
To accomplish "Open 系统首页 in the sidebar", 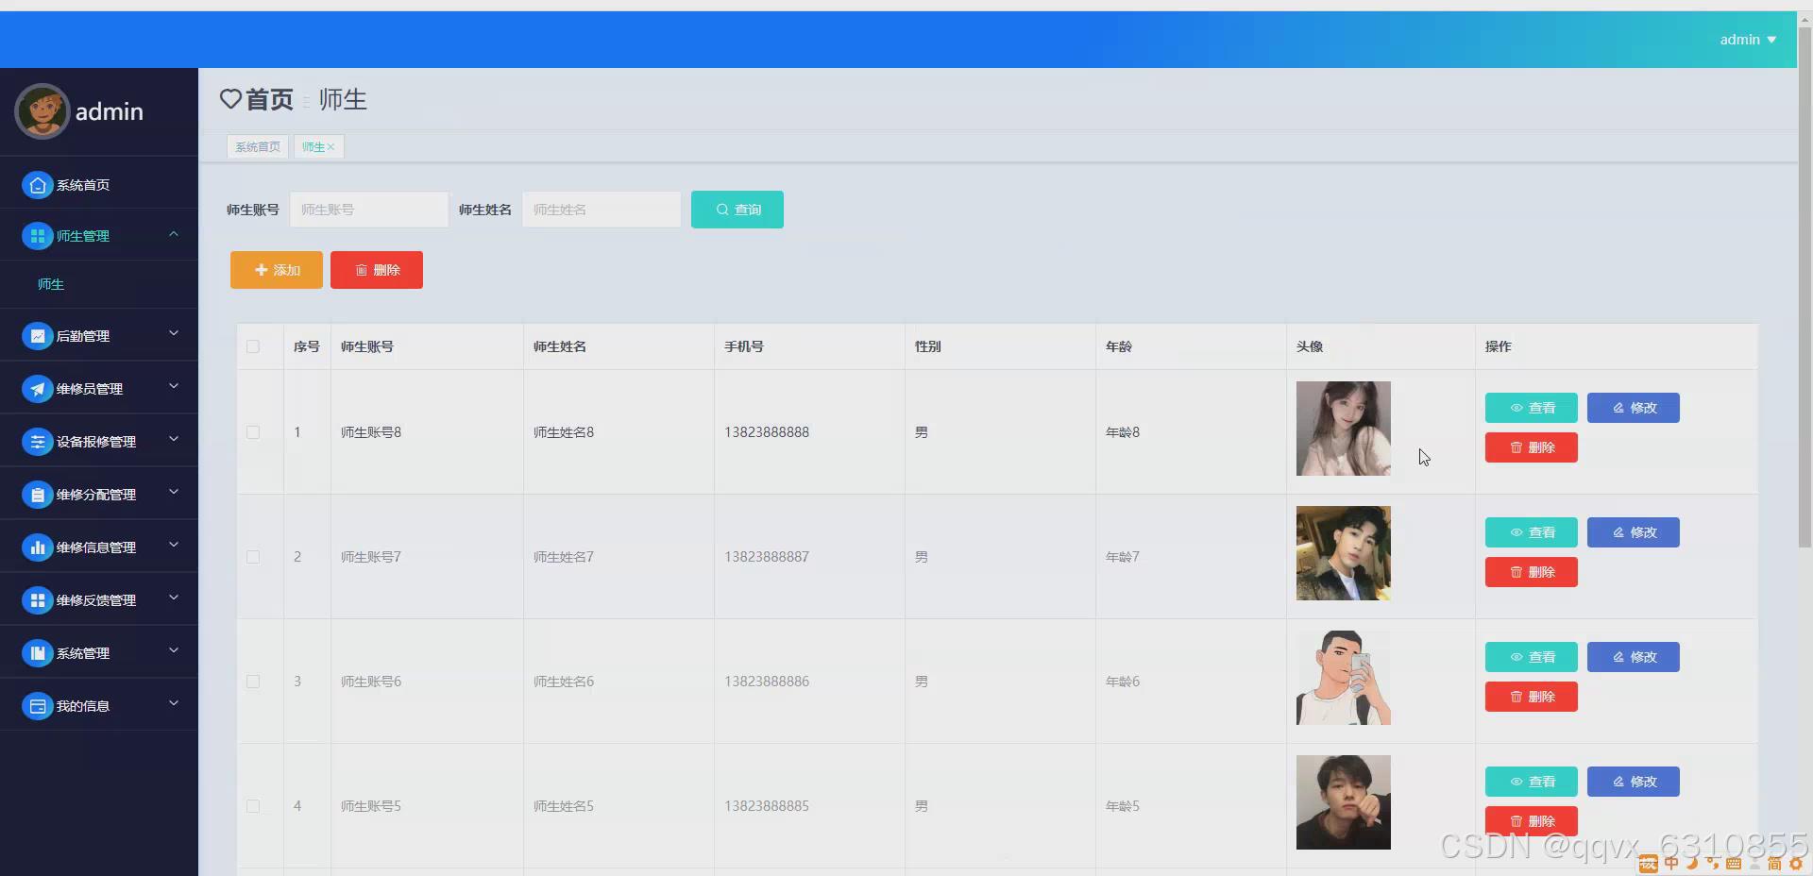I will pyautogui.click(x=99, y=185).
